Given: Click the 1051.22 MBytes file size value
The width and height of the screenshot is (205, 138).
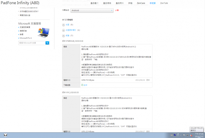Looking at the screenshot, I should 88,132.
